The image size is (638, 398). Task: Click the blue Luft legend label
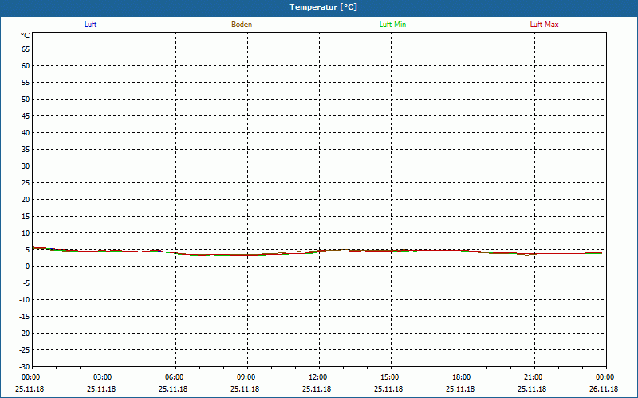(x=90, y=25)
